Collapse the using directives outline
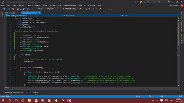 point(16,18)
